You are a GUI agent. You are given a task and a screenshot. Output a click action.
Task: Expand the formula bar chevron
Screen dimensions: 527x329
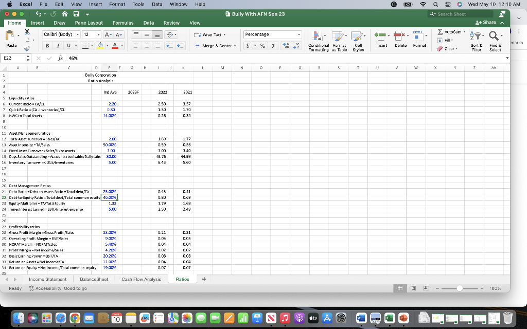tap(507, 58)
